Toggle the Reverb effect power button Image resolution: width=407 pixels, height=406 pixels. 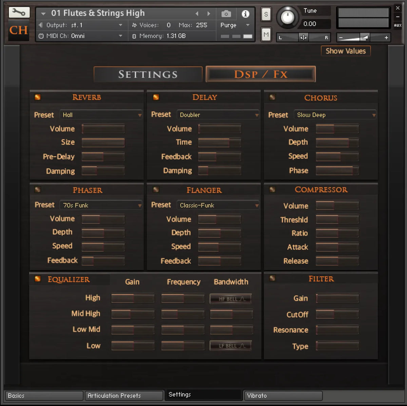coord(38,97)
